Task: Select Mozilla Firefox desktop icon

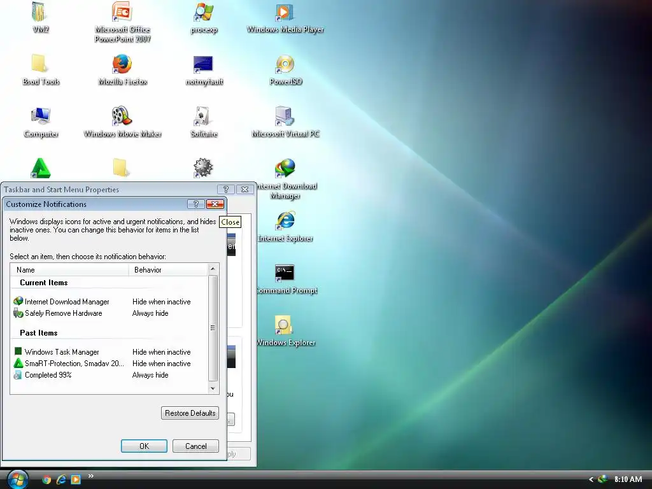Action: (122, 69)
